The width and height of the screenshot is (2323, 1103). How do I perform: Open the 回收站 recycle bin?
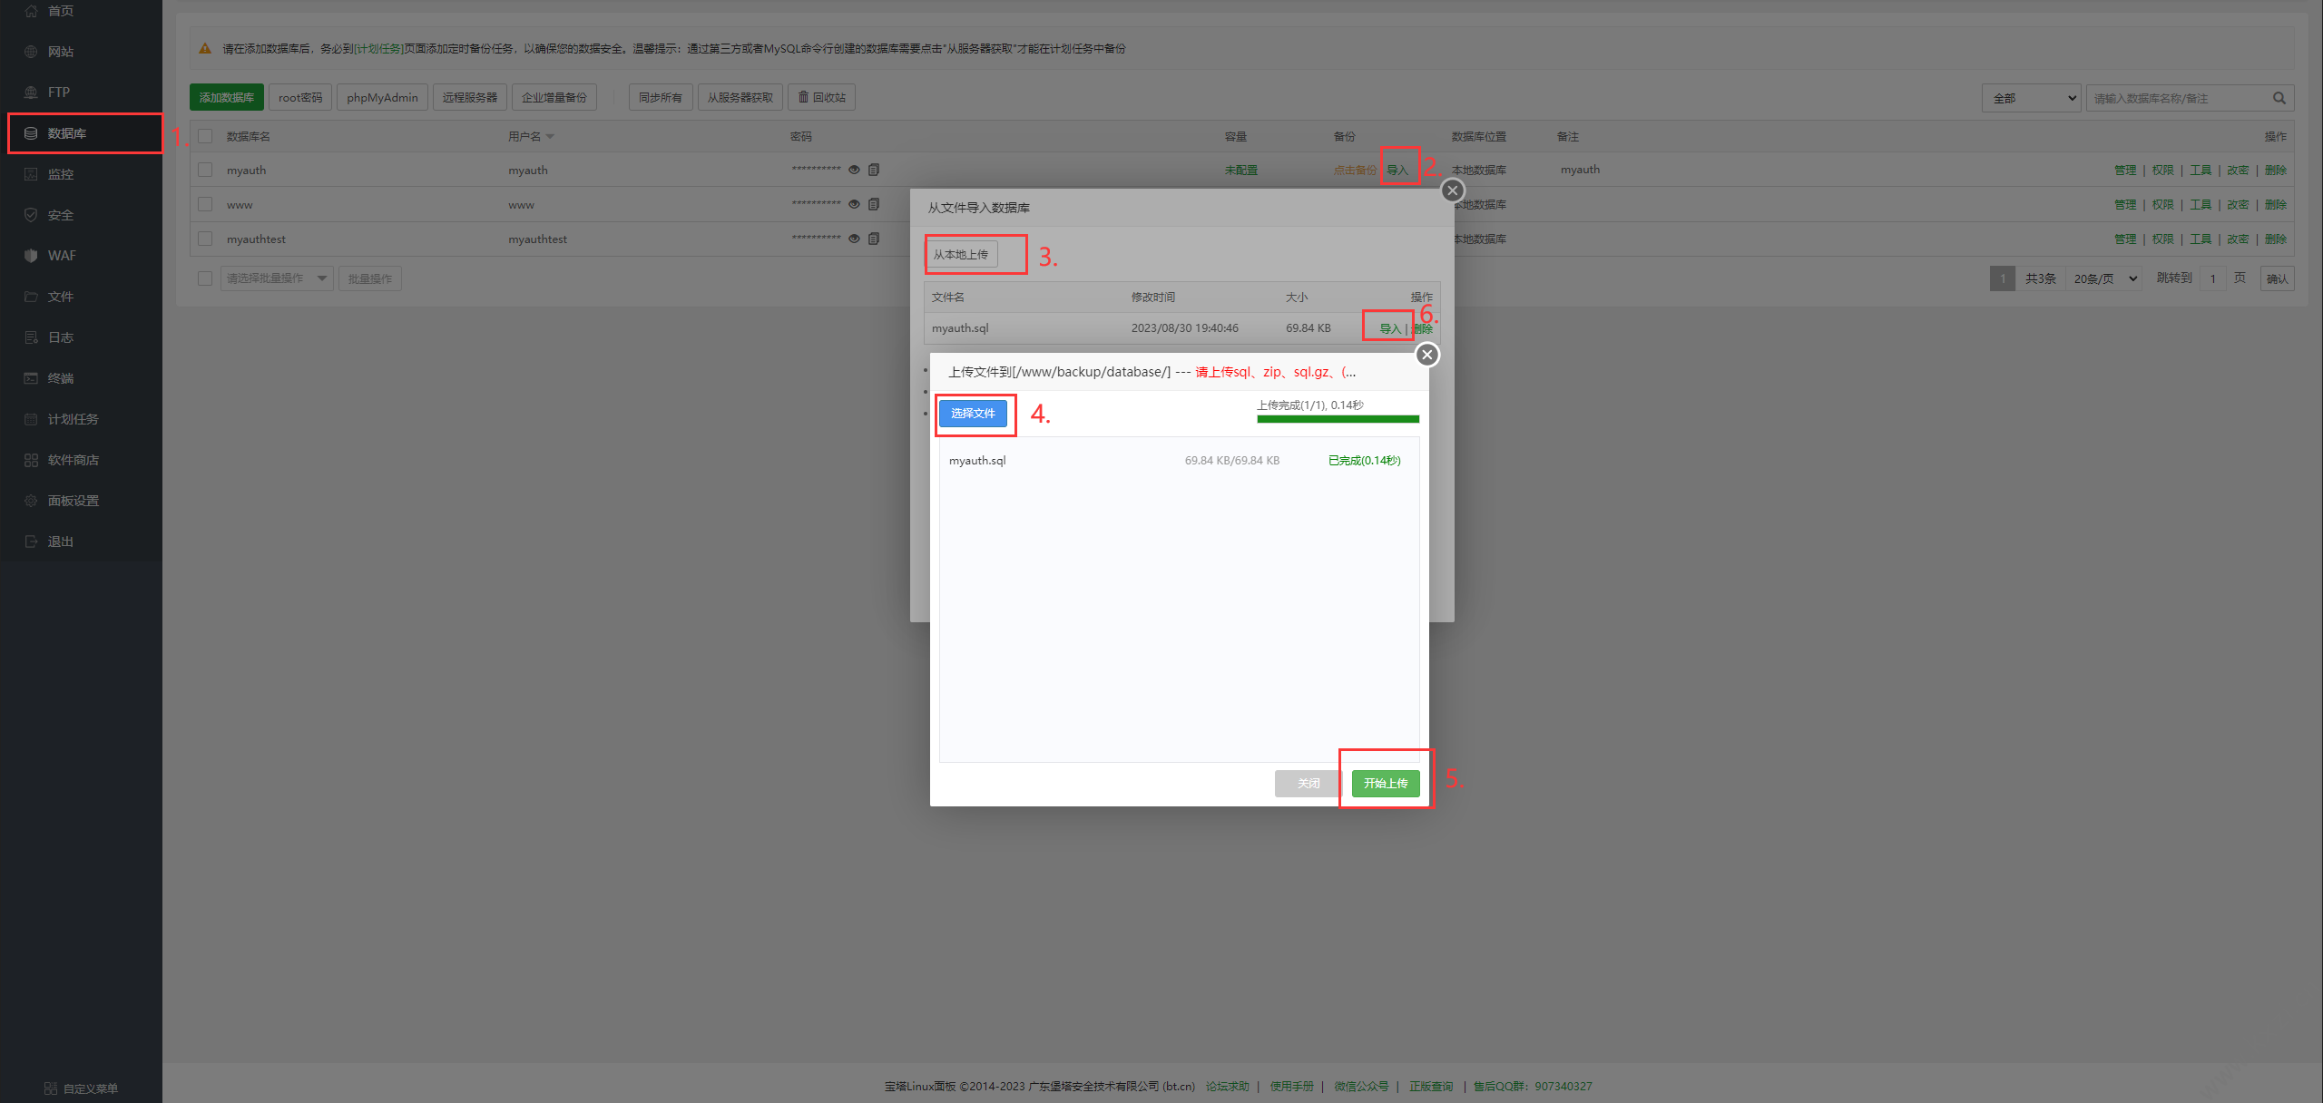click(821, 97)
